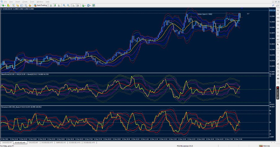Select the Trendline drawing tool
The width and height of the screenshot is (280, 147).
click(278, 60)
